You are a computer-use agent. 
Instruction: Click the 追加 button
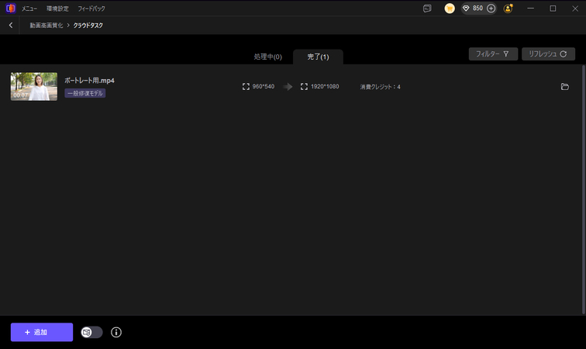42,332
